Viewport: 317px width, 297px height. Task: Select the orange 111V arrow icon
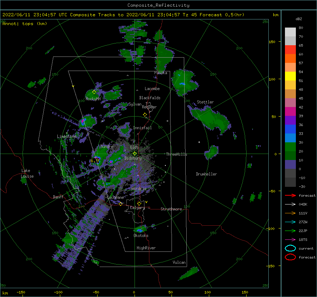290,213
